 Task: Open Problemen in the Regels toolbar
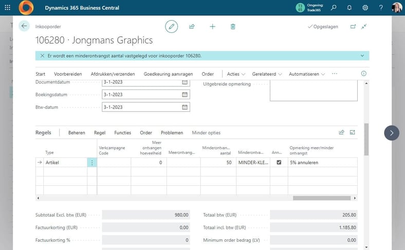click(172, 133)
